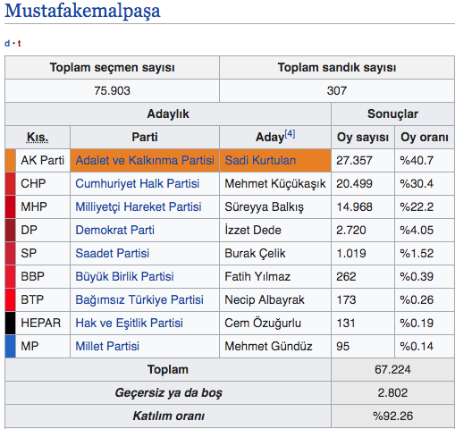Select candidate name Fatih Yılmaz

pos(257,276)
